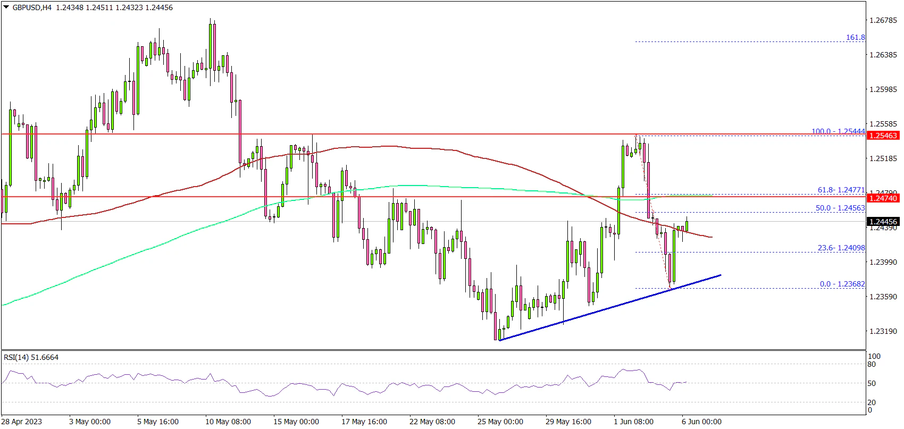Image resolution: width=904 pixels, height=429 pixels.
Task: Select the black 1.24456 current price tag
Action: pos(883,222)
